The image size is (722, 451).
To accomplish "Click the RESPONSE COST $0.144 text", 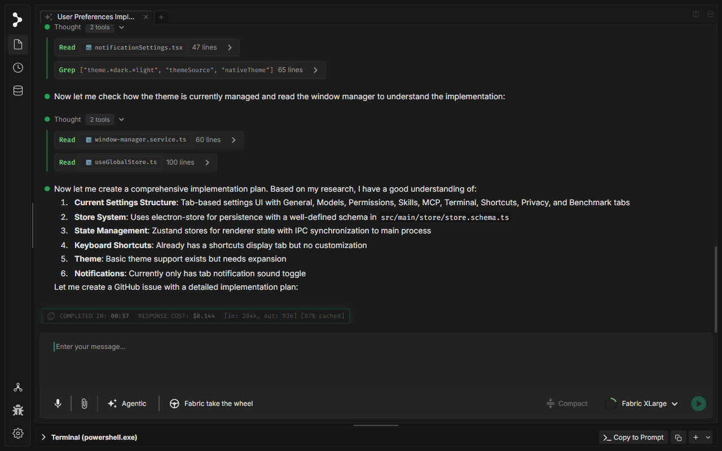I will coord(177,316).
